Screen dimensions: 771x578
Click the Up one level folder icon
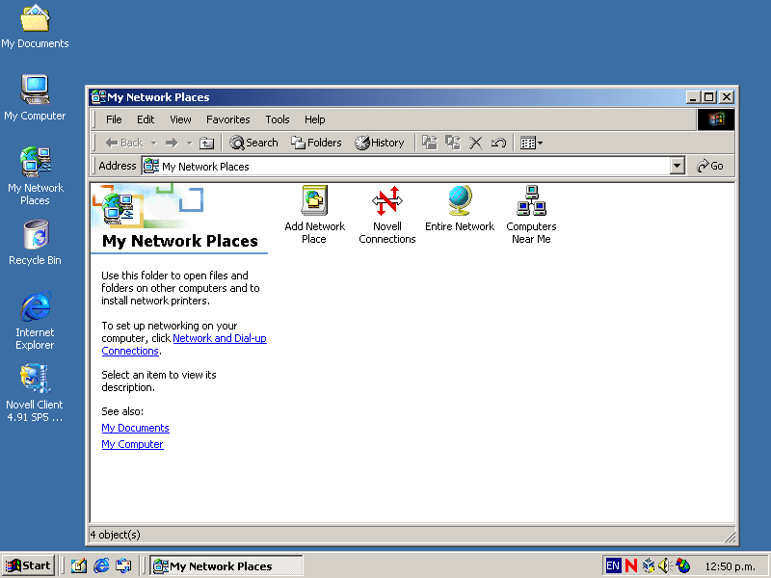point(206,143)
